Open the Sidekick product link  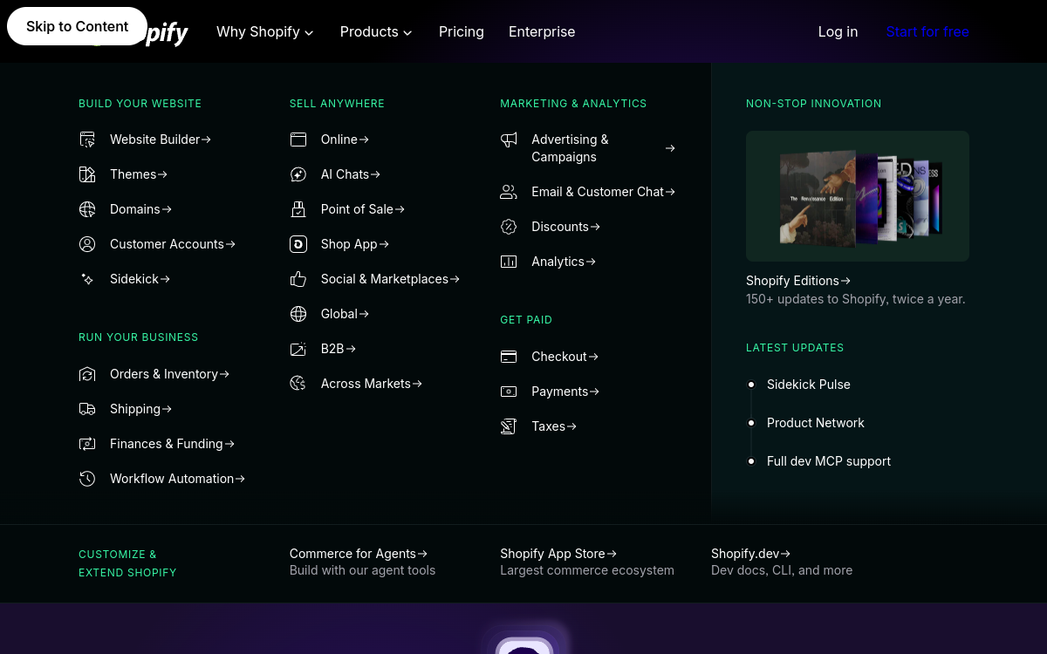pyautogui.click(x=140, y=279)
